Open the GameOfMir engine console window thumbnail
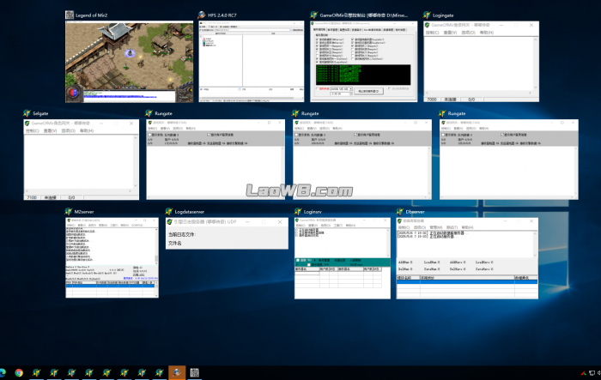Viewport: 601px width, 380px height. tap(363, 62)
